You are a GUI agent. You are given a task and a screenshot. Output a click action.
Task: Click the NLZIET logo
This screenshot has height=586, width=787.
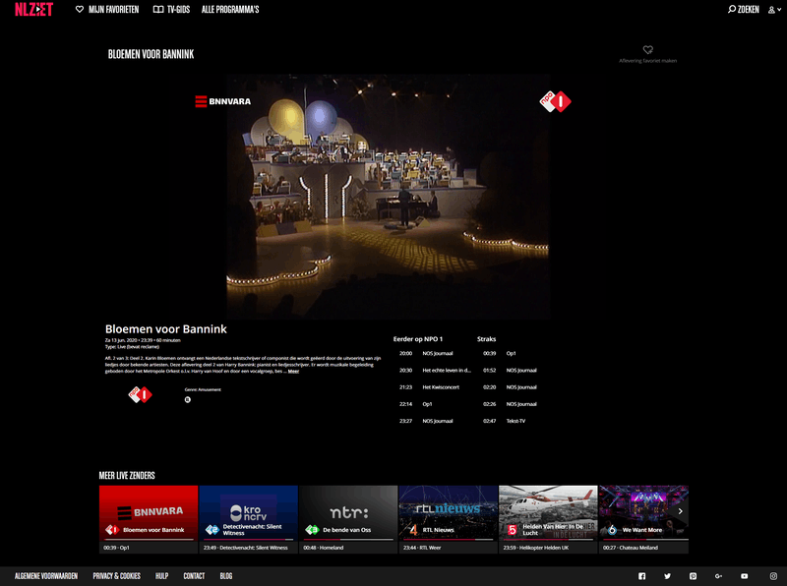click(33, 9)
